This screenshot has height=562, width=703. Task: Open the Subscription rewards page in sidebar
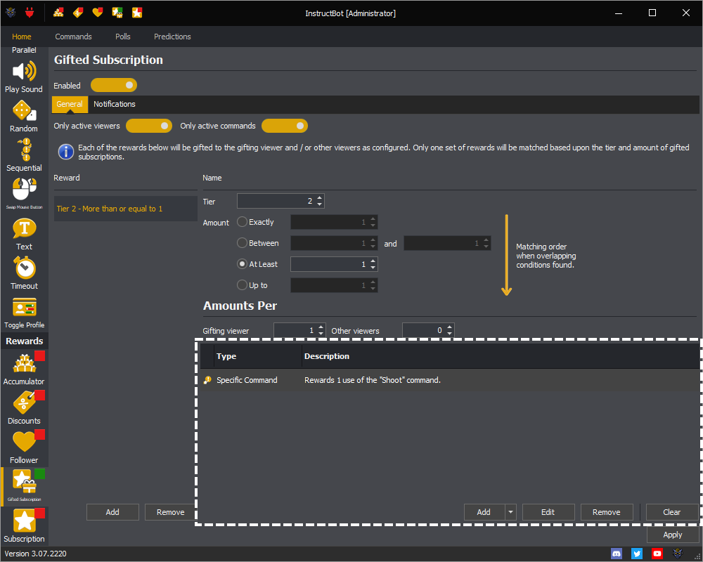point(24,526)
